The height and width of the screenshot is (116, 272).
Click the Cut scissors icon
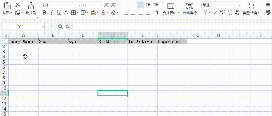(x=18, y=5)
